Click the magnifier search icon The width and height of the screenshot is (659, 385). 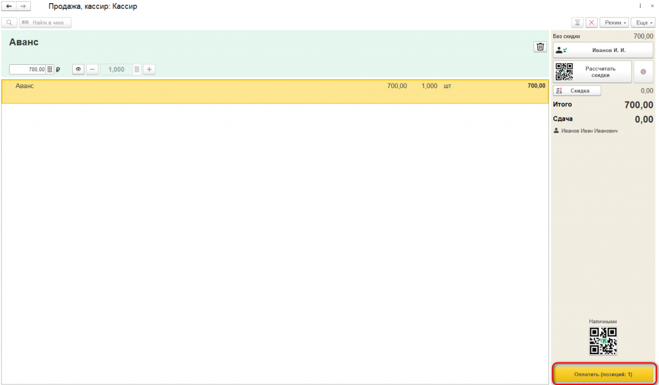click(x=9, y=22)
